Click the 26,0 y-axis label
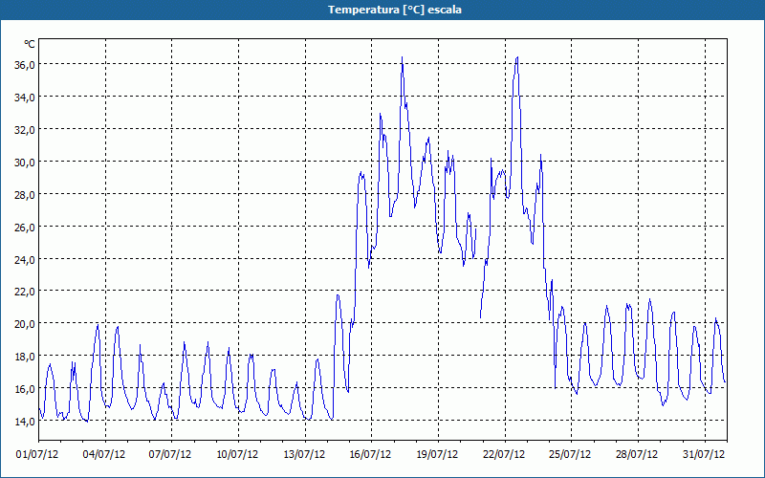 tap(25, 227)
